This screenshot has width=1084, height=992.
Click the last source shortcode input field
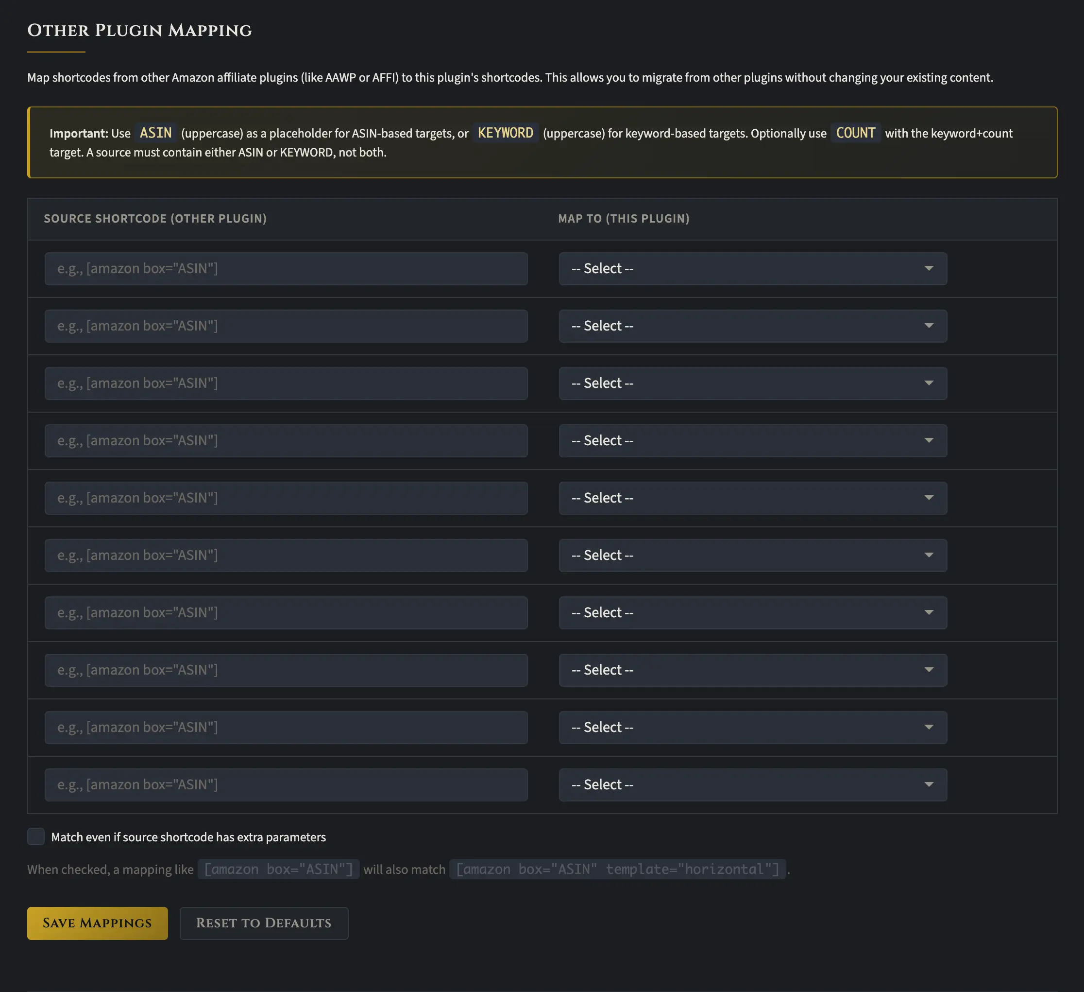[286, 785]
